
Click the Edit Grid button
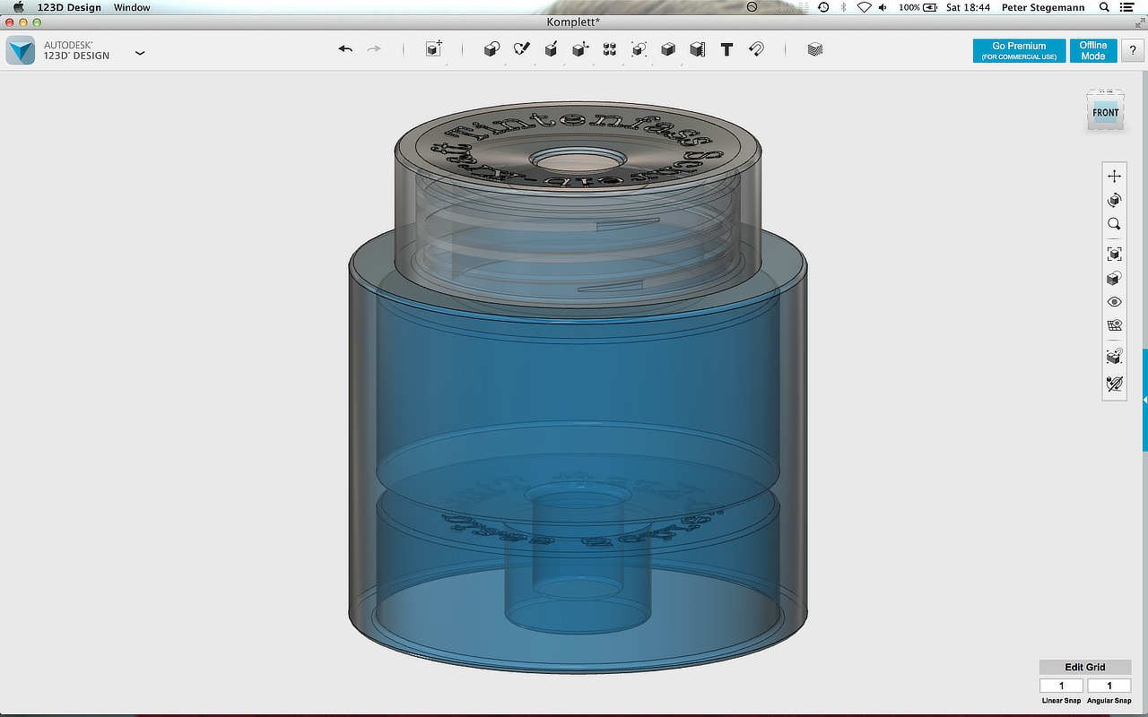coord(1085,667)
